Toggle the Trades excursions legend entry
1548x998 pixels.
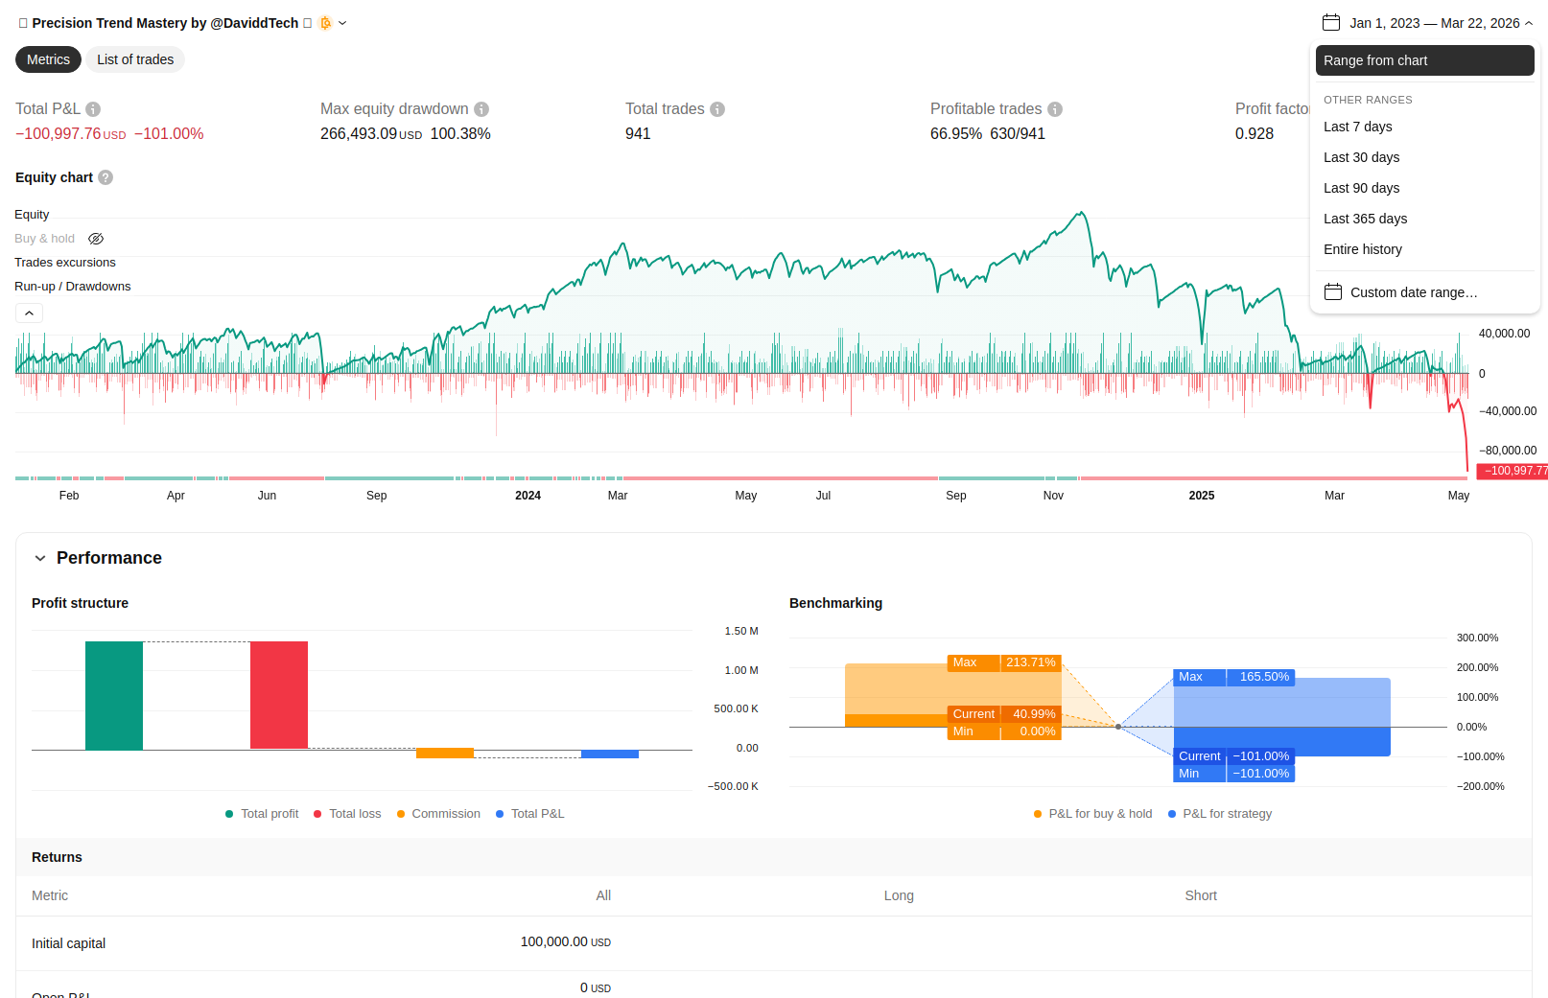[x=65, y=263]
